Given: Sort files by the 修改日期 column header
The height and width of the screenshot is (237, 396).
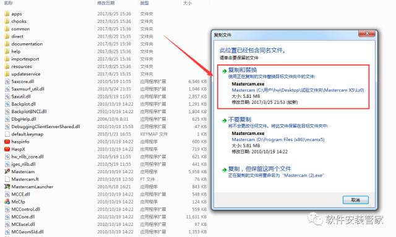Looking at the screenshot, I should tap(106, 3).
